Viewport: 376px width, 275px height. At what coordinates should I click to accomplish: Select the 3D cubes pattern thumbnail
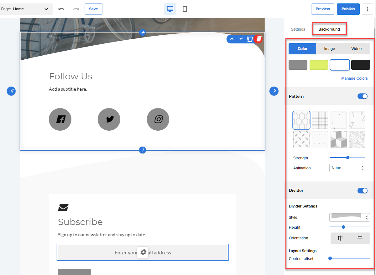pos(339,139)
